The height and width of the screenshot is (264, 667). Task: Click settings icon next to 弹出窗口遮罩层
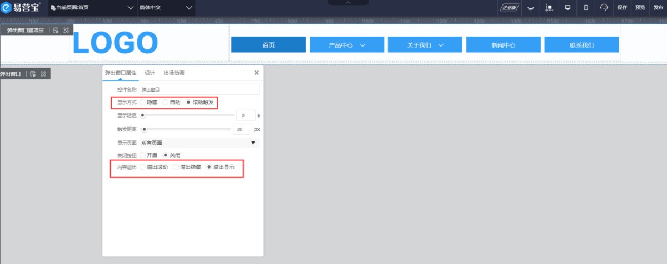[x=56, y=31]
